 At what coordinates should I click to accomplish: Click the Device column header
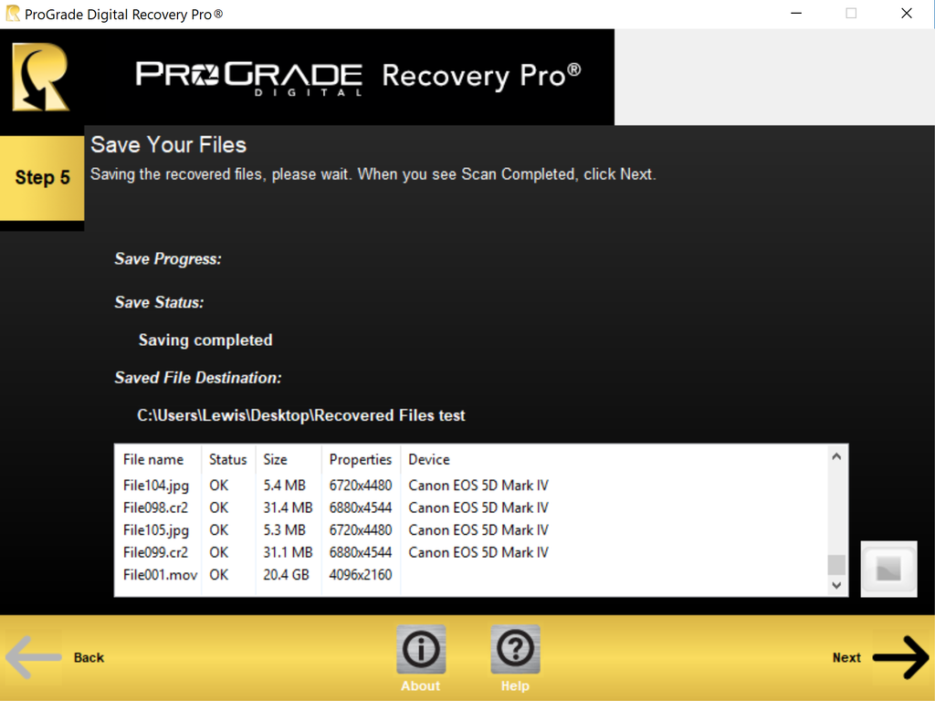tap(428, 459)
